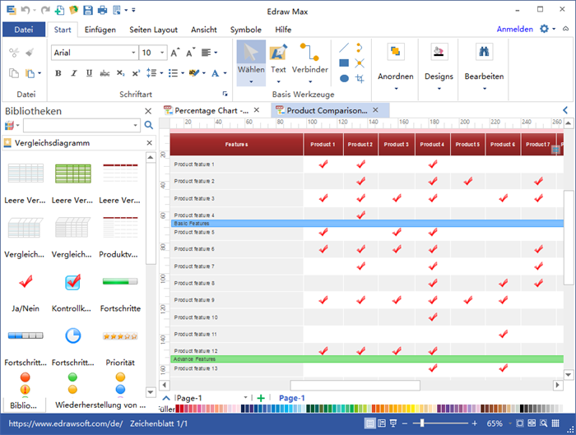The width and height of the screenshot is (576, 435).
Task: Pick the rectangle shape tool
Action: [x=344, y=62]
